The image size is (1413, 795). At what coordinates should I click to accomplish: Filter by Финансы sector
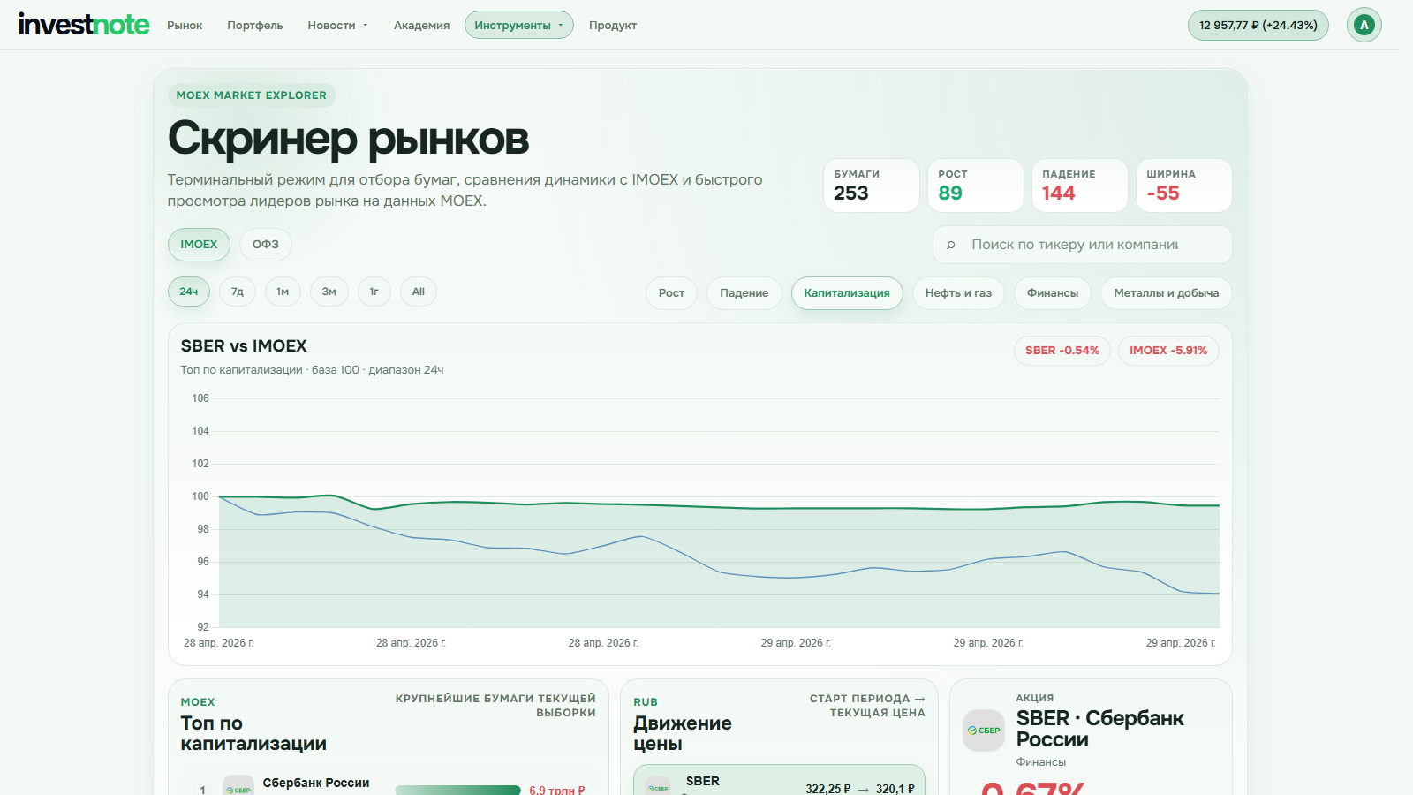(1053, 293)
